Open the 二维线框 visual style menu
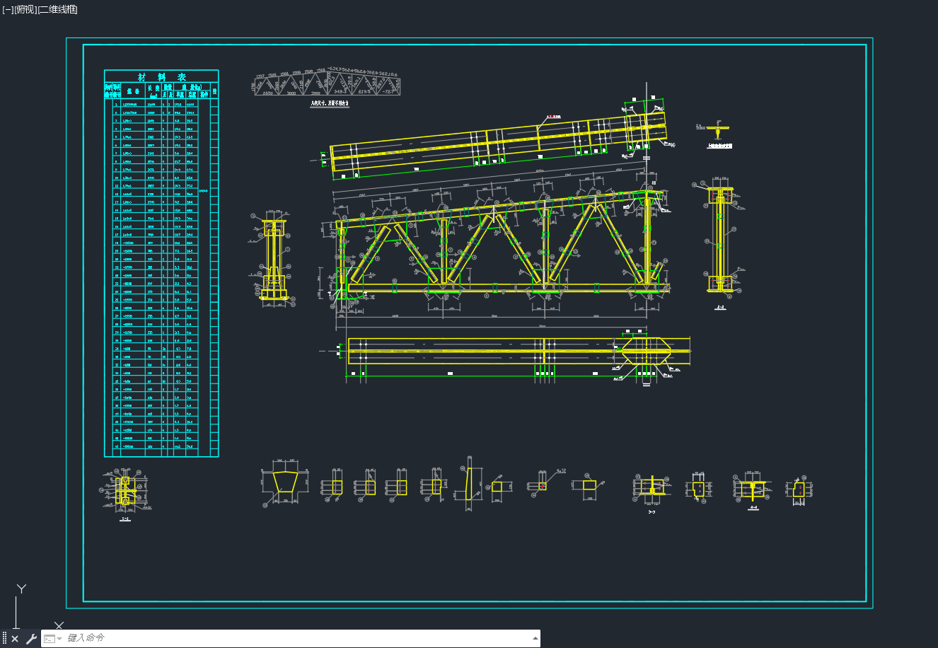Image resolution: width=938 pixels, height=648 pixels. pos(58,9)
